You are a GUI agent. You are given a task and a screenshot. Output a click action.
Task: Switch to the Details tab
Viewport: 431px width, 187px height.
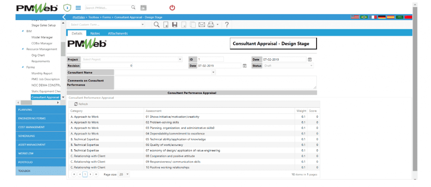click(x=77, y=34)
